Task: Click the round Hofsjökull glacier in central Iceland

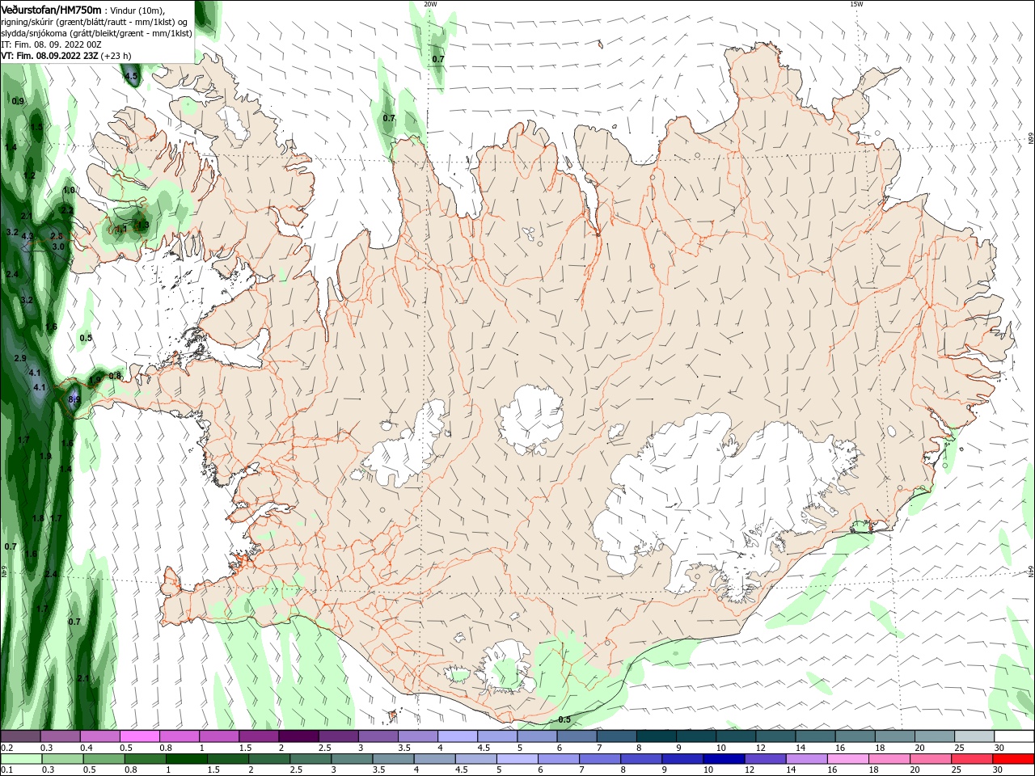Action: pos(531,420)
